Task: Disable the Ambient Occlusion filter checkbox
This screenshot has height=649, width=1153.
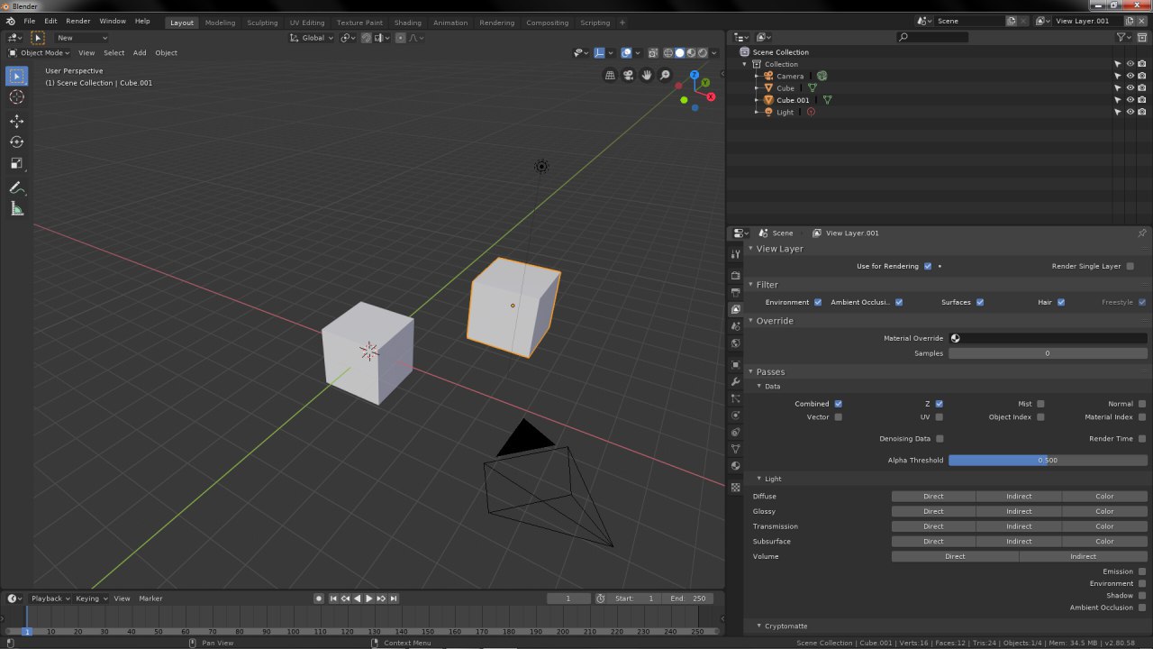Action: [899, 302]
